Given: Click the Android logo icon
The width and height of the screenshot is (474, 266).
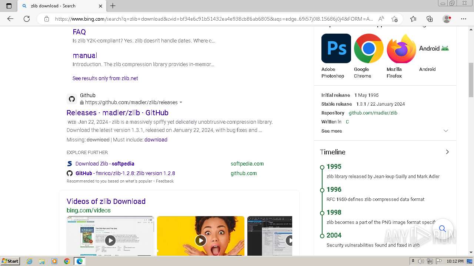Looking at the screenshot, I should (x=434, y=48).
